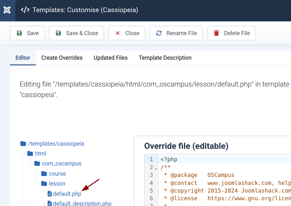Viewport: 291px width, 206px height.
Task: Click the code brackets icon beside Templates title
Action: click(25, 10)
